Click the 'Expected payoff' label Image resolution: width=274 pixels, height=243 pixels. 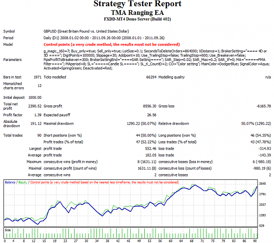point(57,115)
